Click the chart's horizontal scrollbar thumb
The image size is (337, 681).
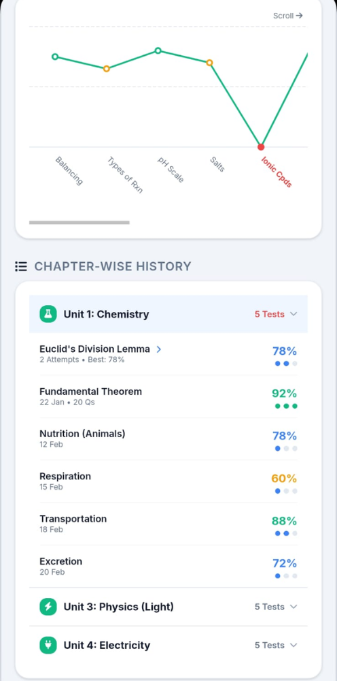[x=79, y=223]
